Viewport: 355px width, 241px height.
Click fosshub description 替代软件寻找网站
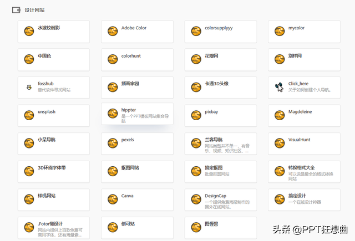54,90
